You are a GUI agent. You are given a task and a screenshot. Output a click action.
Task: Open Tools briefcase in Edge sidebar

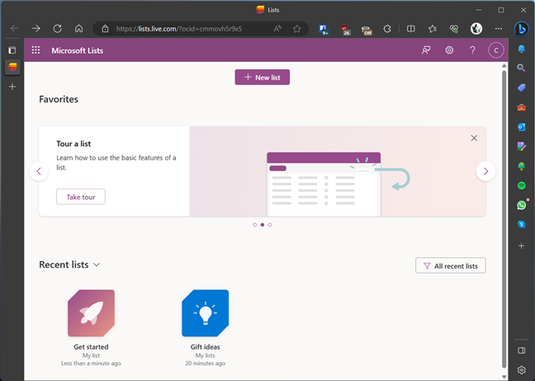coord(521,107)
